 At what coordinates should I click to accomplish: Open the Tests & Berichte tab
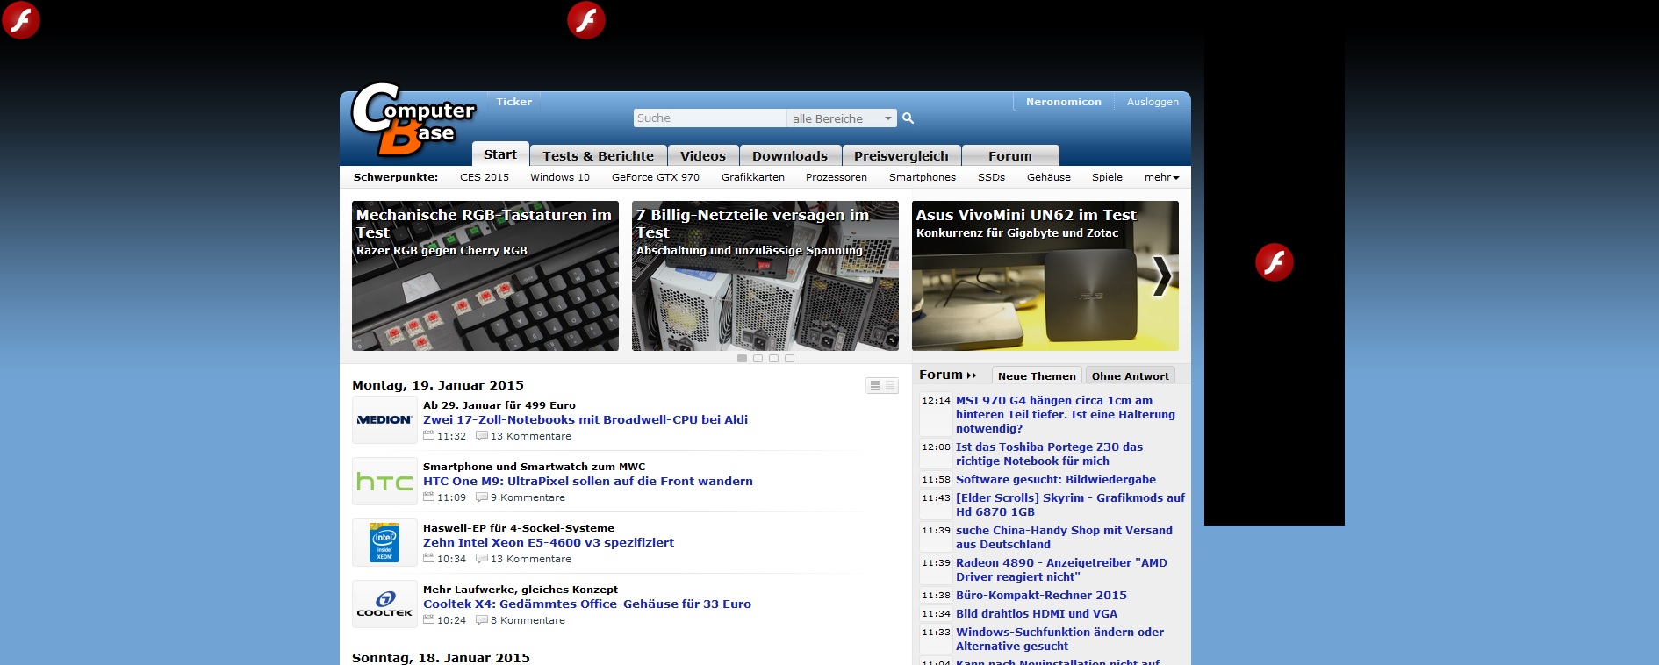pos(598,155)
